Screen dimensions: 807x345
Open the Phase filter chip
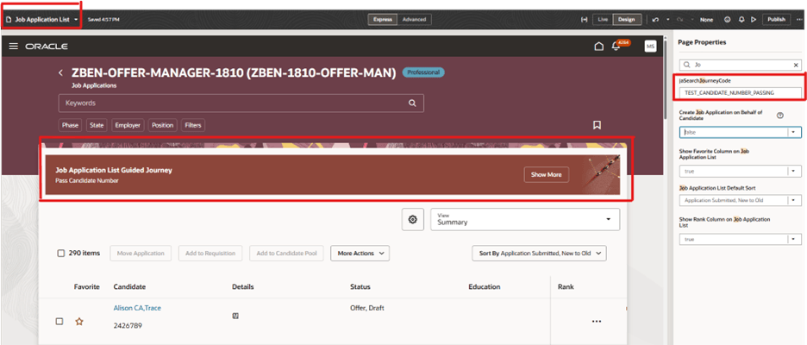[x=71, y=125]
